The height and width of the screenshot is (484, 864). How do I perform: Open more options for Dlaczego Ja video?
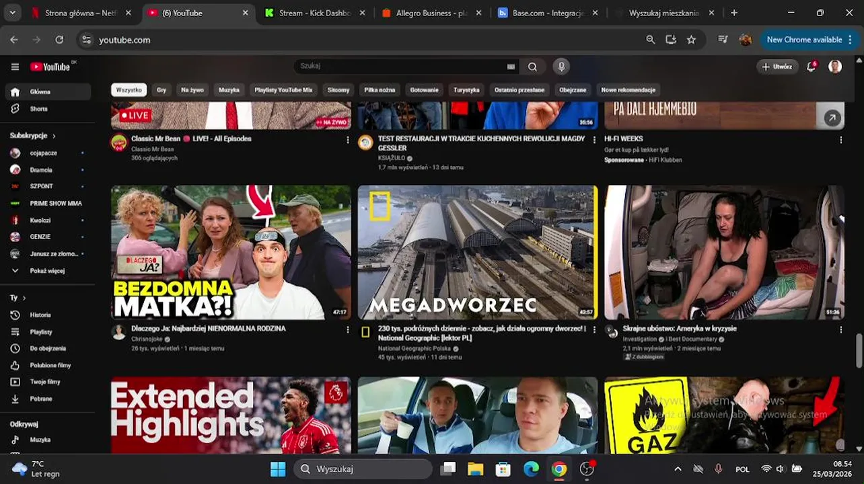347,330
